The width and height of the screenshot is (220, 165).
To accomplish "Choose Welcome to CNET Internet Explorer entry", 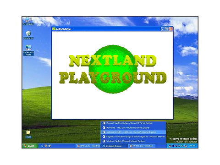I will coord(133,132).
